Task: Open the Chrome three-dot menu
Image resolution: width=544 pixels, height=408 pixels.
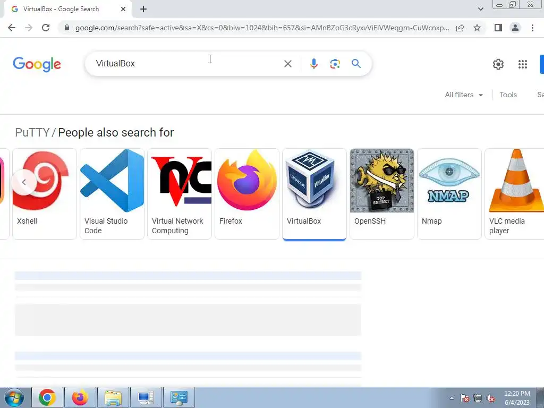Action: coord(532,28)
